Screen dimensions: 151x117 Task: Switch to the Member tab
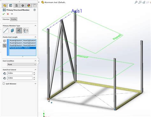click(6, 19)
